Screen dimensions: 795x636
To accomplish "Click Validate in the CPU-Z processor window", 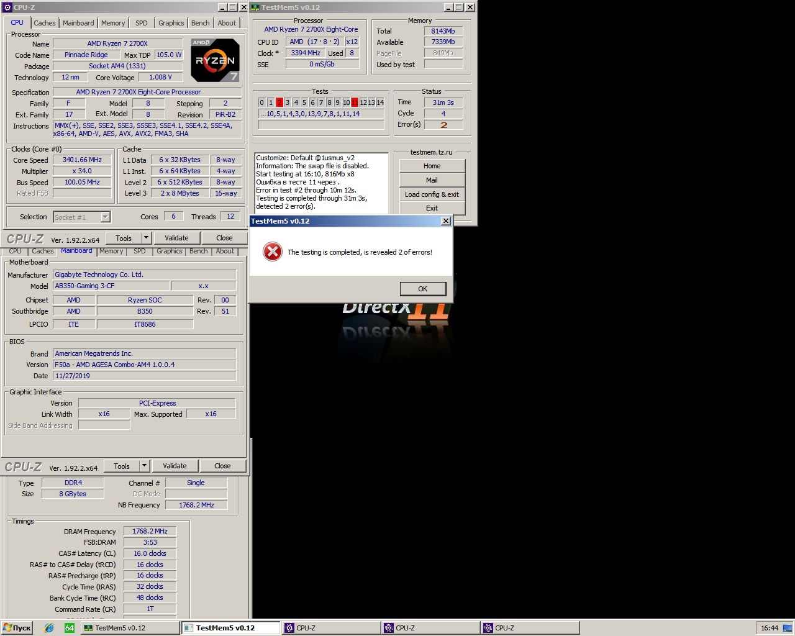I will click(x=176, y=238).
